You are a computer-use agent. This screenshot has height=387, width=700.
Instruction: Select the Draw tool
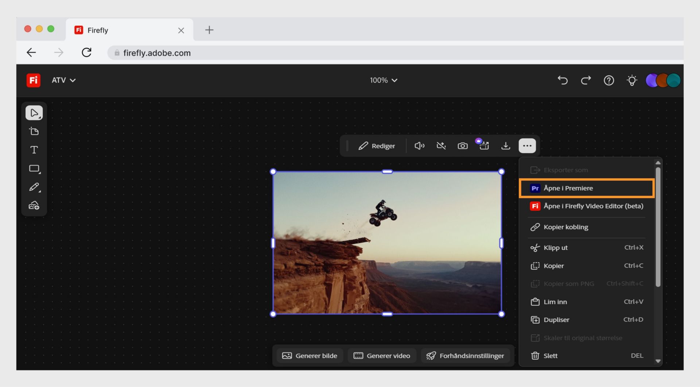tap(34, 187)
